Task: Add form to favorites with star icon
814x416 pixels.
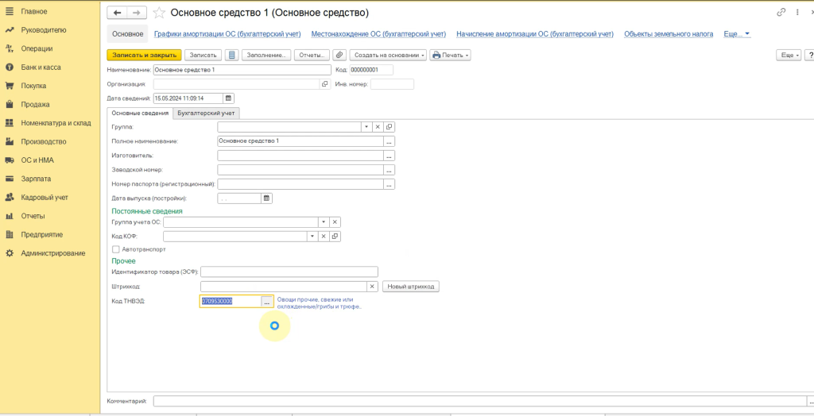Action: 159,13
